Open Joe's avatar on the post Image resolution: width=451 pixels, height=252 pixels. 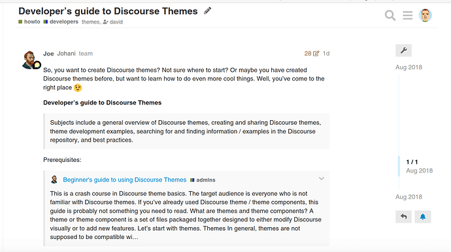click(x=29, y=60)
